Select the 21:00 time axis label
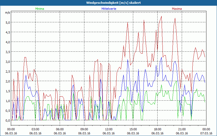217x136 pixels. click(182, 129)
